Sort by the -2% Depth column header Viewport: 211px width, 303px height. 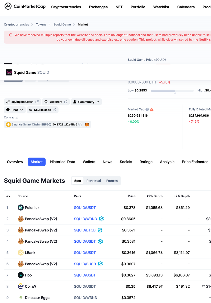coord(182,196)
